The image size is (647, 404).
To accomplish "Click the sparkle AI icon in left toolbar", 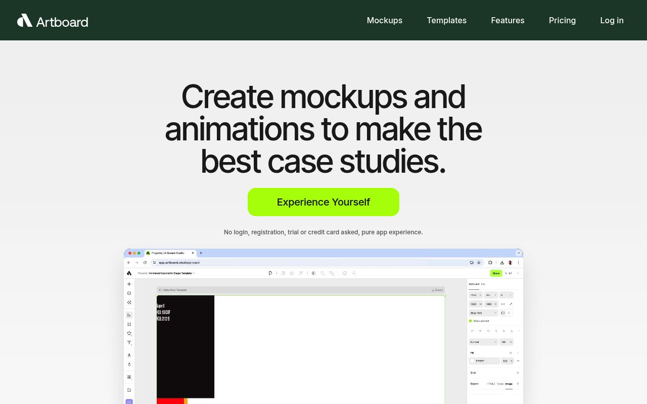I will pos(129,302).
